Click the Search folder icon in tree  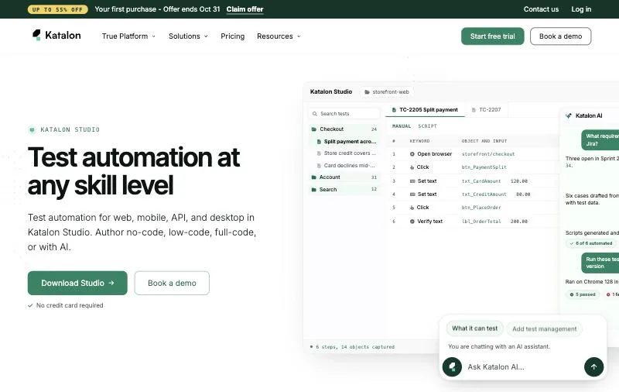point(314,190)
